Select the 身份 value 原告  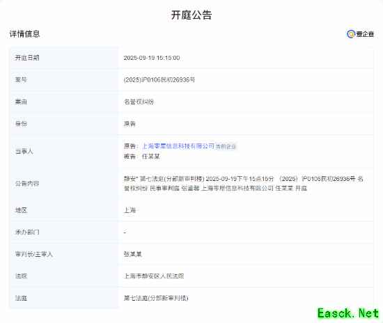click(x=130, y=124)
